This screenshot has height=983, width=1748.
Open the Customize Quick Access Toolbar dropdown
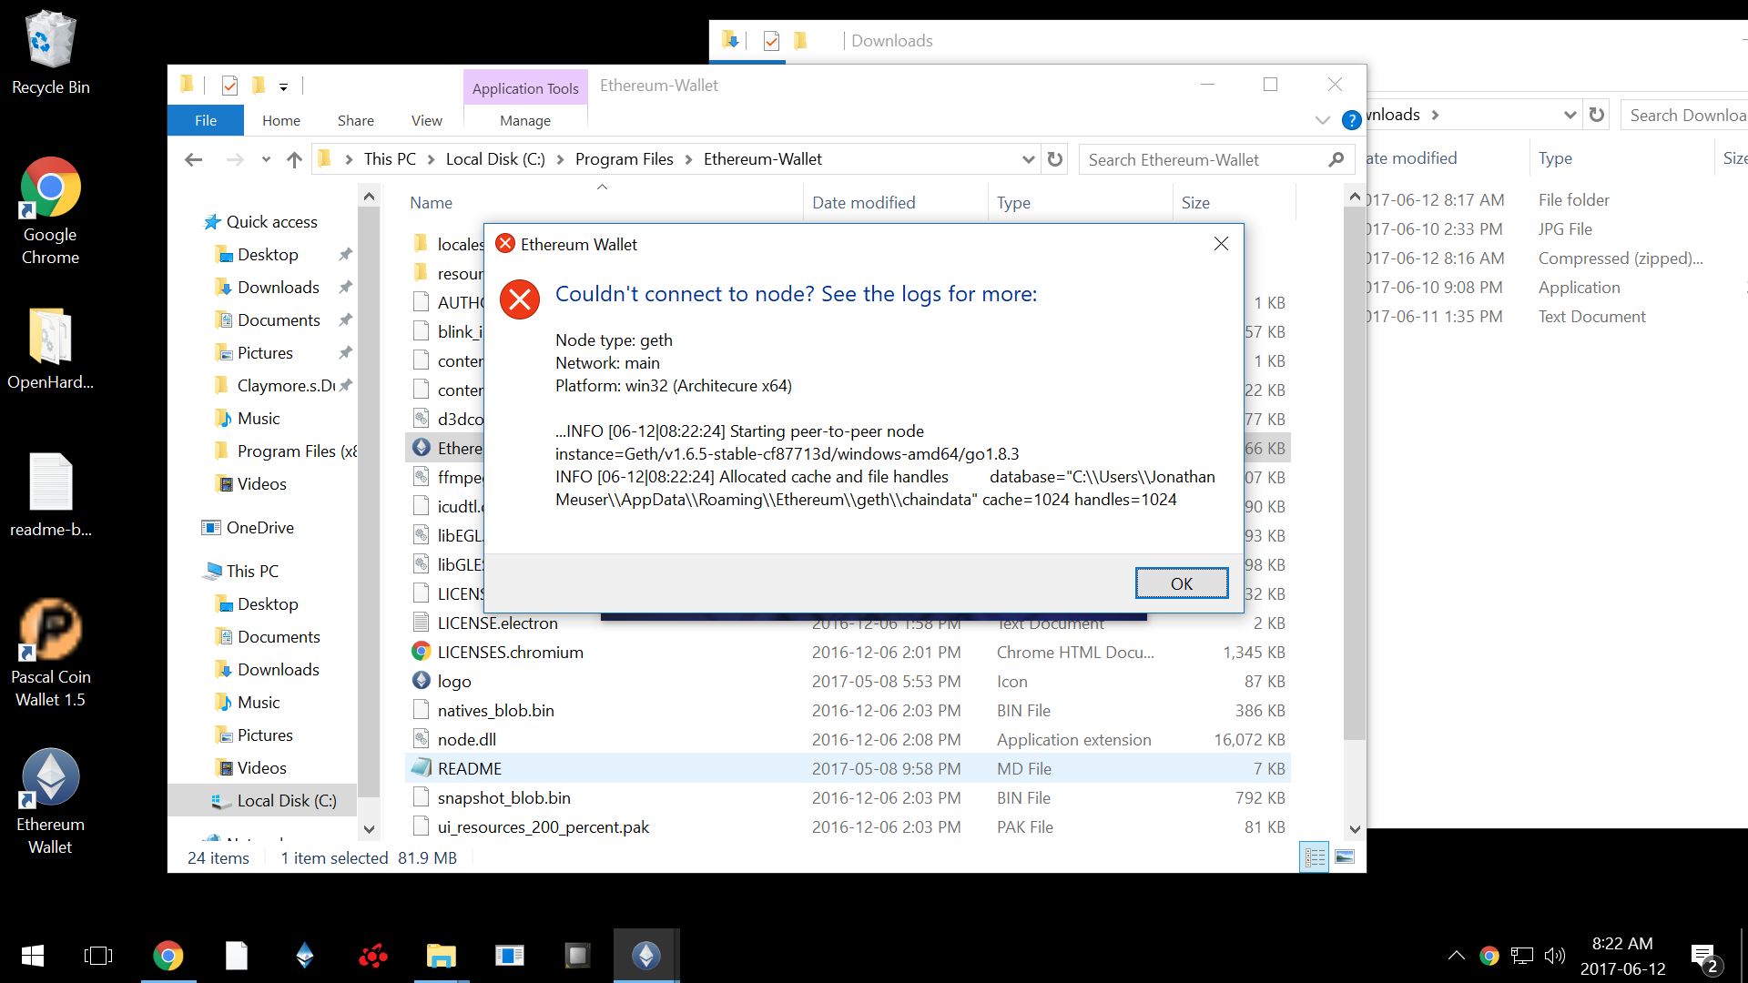(x=283, y=87)
